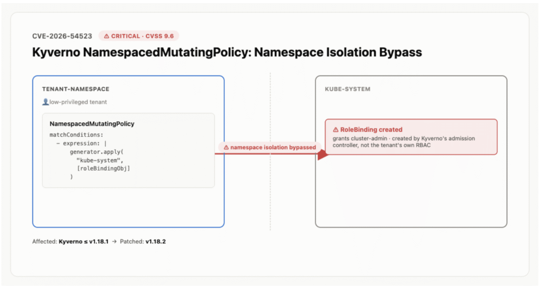Click the Namespace Isolation Bypass headline
Image resolution: width=539 pixels, height=286 pixels.
pyautogui.click(x=227, y=52)
